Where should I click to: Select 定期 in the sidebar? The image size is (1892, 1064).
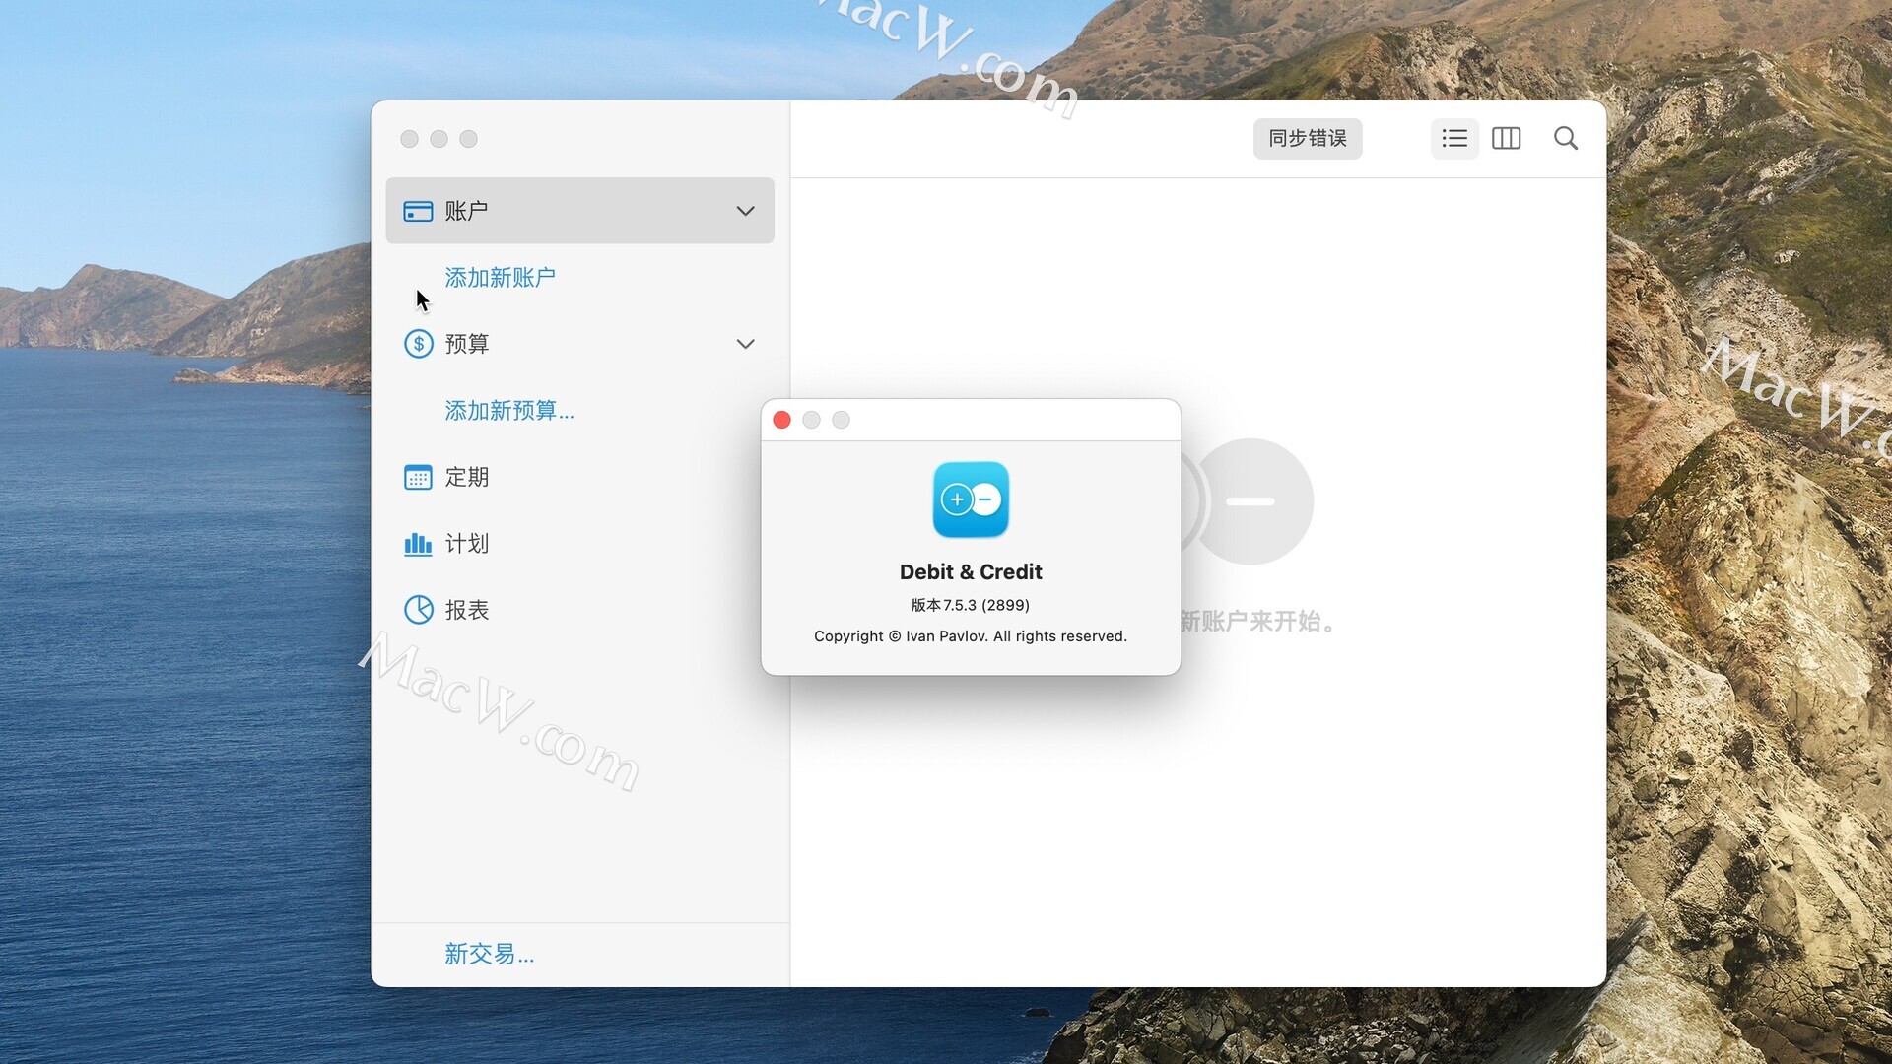467,477
